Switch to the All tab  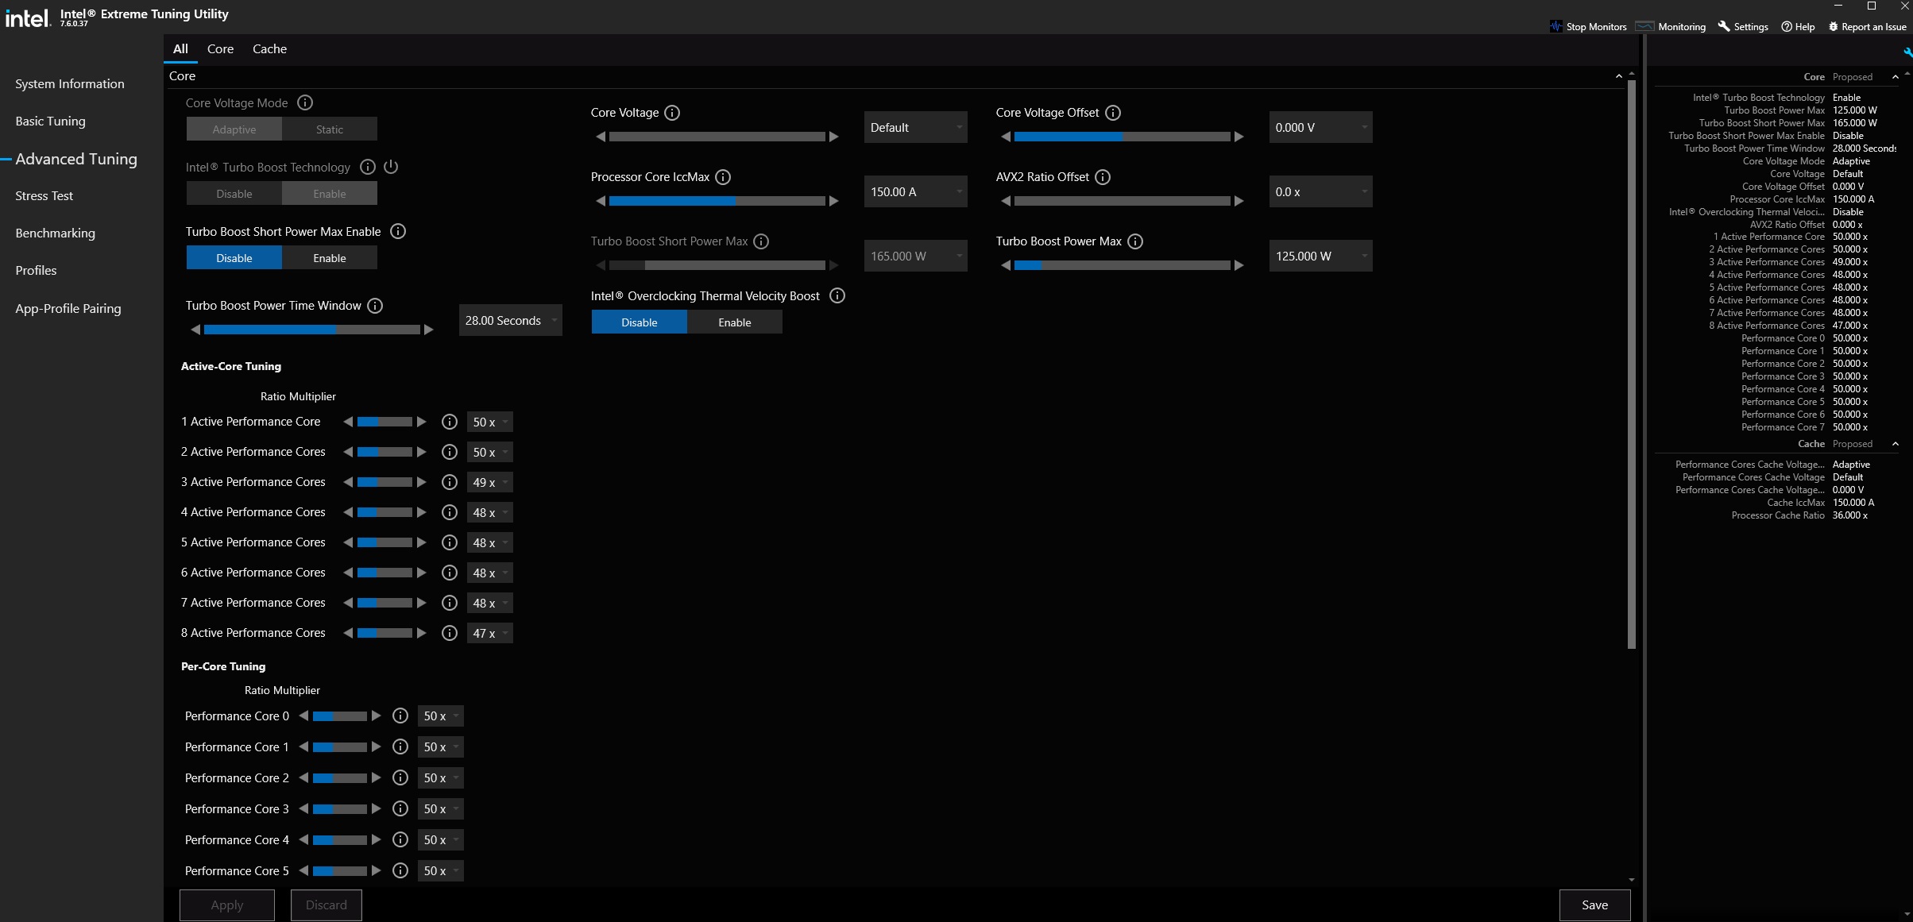click(180, 48)
